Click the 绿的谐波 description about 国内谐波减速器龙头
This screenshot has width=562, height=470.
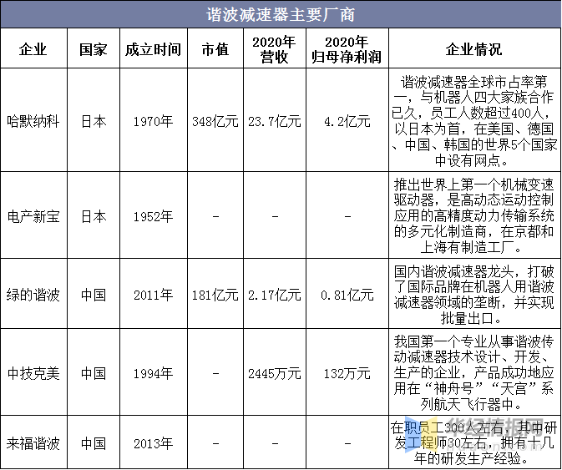coord(473,295)
